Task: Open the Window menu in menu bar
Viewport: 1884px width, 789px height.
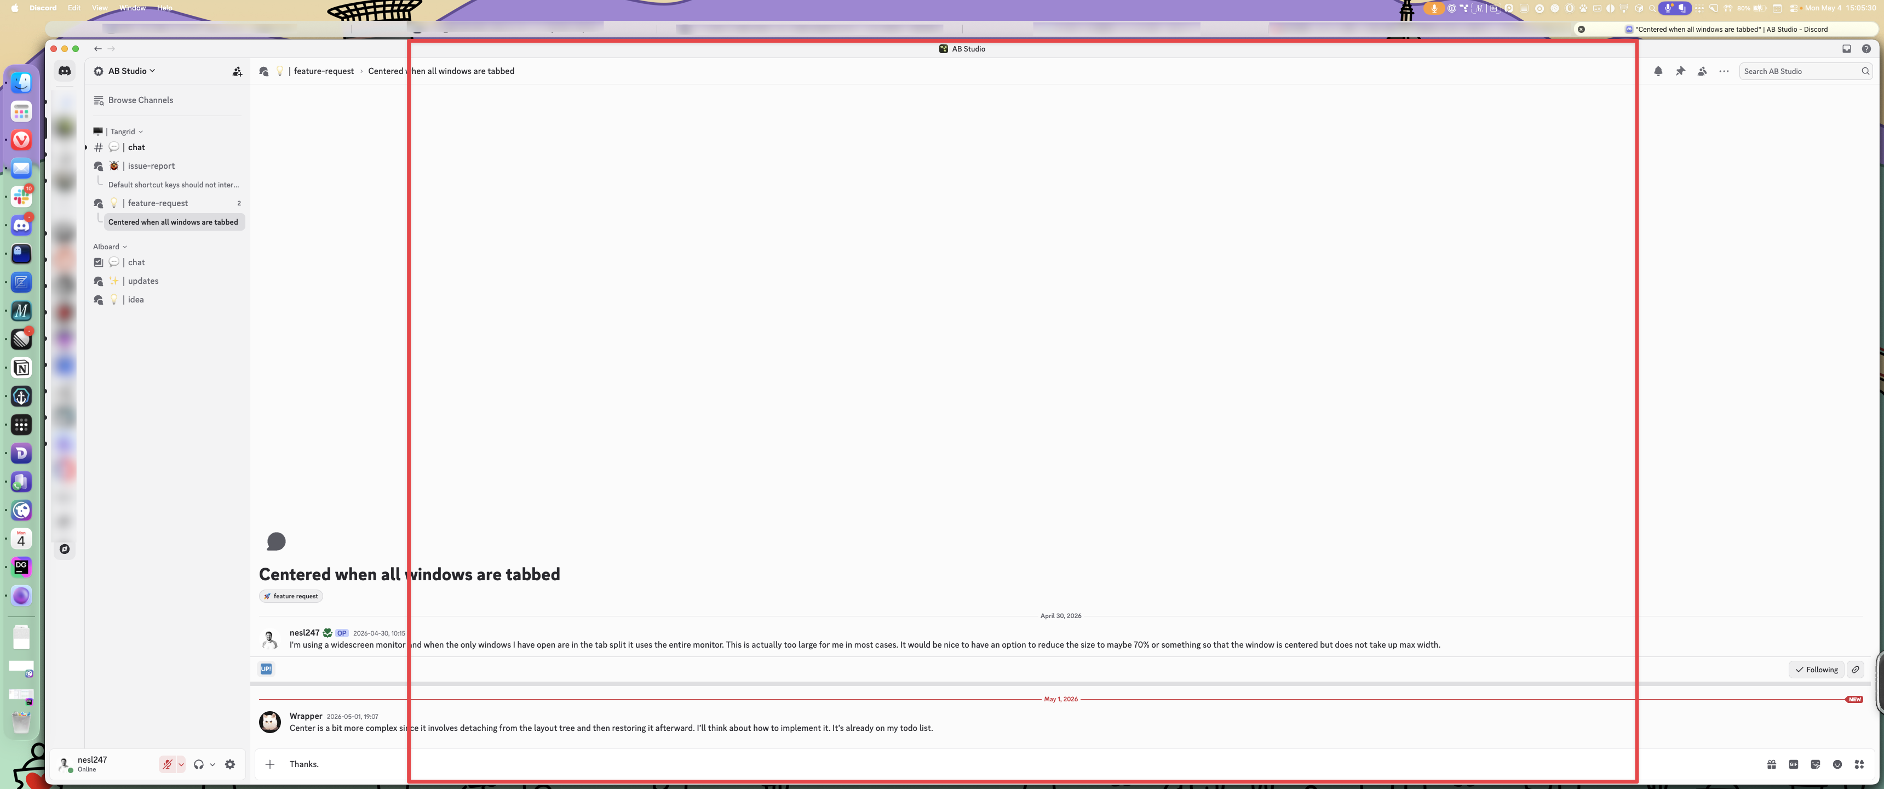Action: point(133,8)
